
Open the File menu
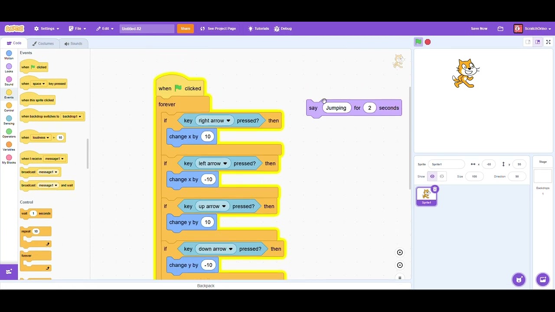(x=78, y=29)
